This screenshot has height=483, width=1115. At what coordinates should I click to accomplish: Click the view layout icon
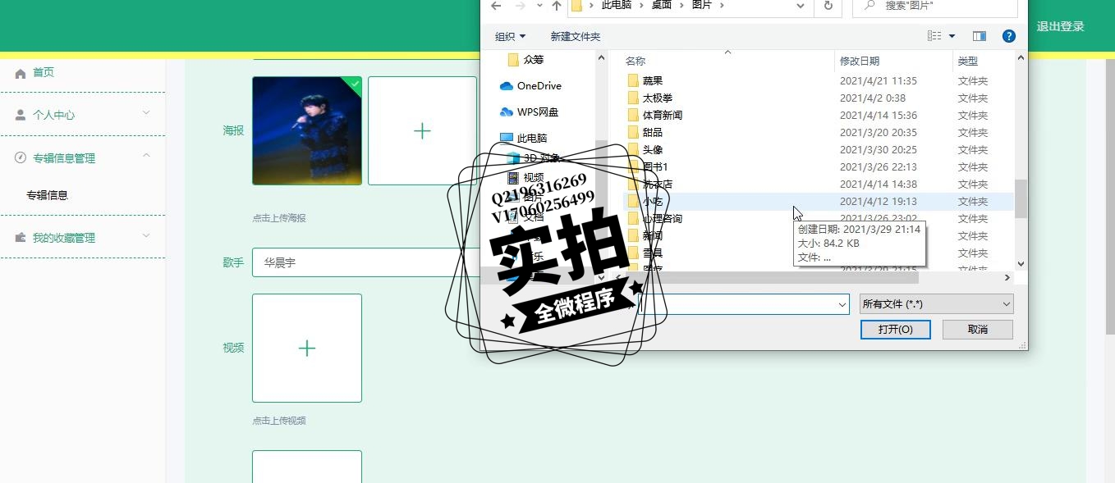click(934, 36)
